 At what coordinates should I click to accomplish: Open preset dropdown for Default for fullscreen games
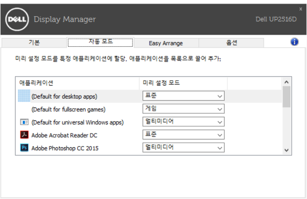[x=183, y=109]
